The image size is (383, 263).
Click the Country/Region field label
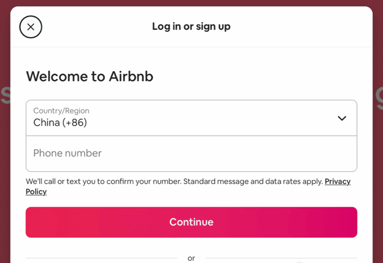(61, 111)
